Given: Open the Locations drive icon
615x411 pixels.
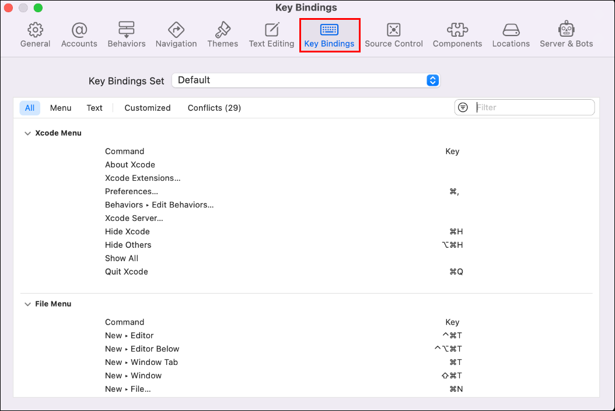Looking at the screenshot, I should click(x=511, y=30).
